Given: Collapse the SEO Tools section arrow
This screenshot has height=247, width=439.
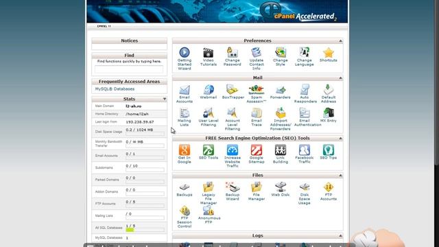Looking at the screenshot, I should pos(340,139).
